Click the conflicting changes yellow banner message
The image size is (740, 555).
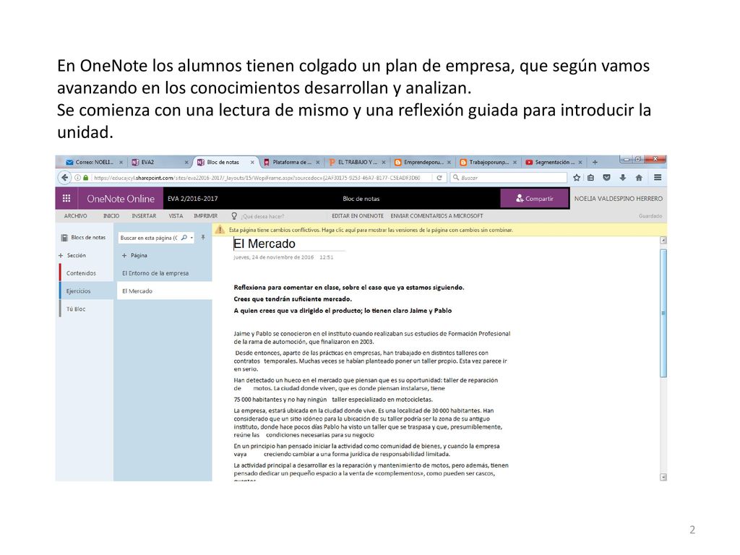point(371,230)
